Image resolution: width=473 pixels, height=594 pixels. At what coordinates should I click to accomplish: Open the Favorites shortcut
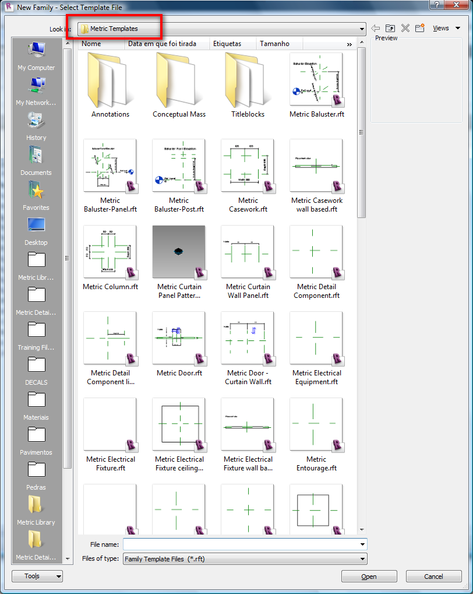coord(36,196)
